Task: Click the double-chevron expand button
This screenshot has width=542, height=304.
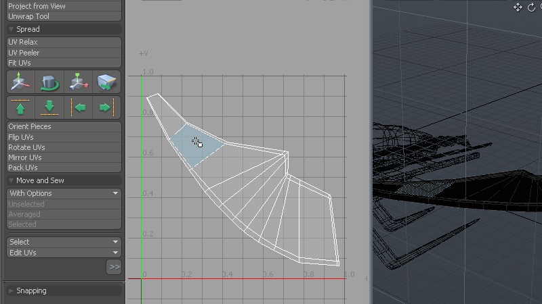Action: tap(114, 267)
